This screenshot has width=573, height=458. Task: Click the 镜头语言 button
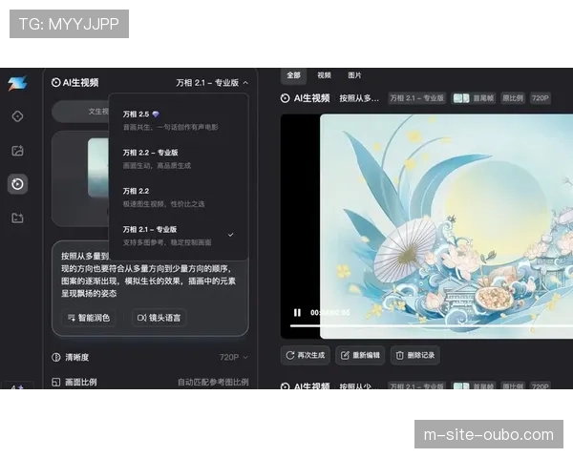[x=159, y=318]
